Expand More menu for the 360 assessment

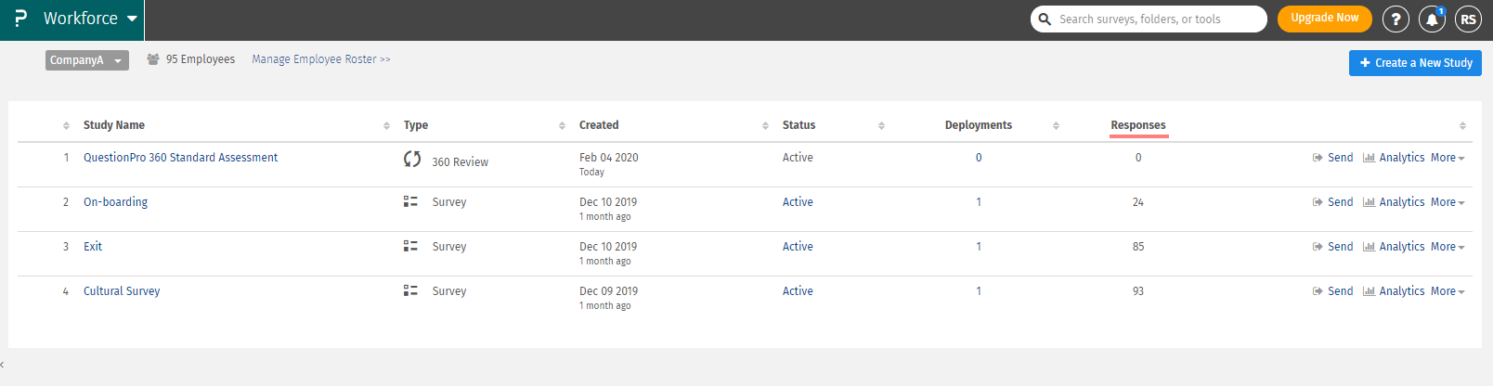1447,158
